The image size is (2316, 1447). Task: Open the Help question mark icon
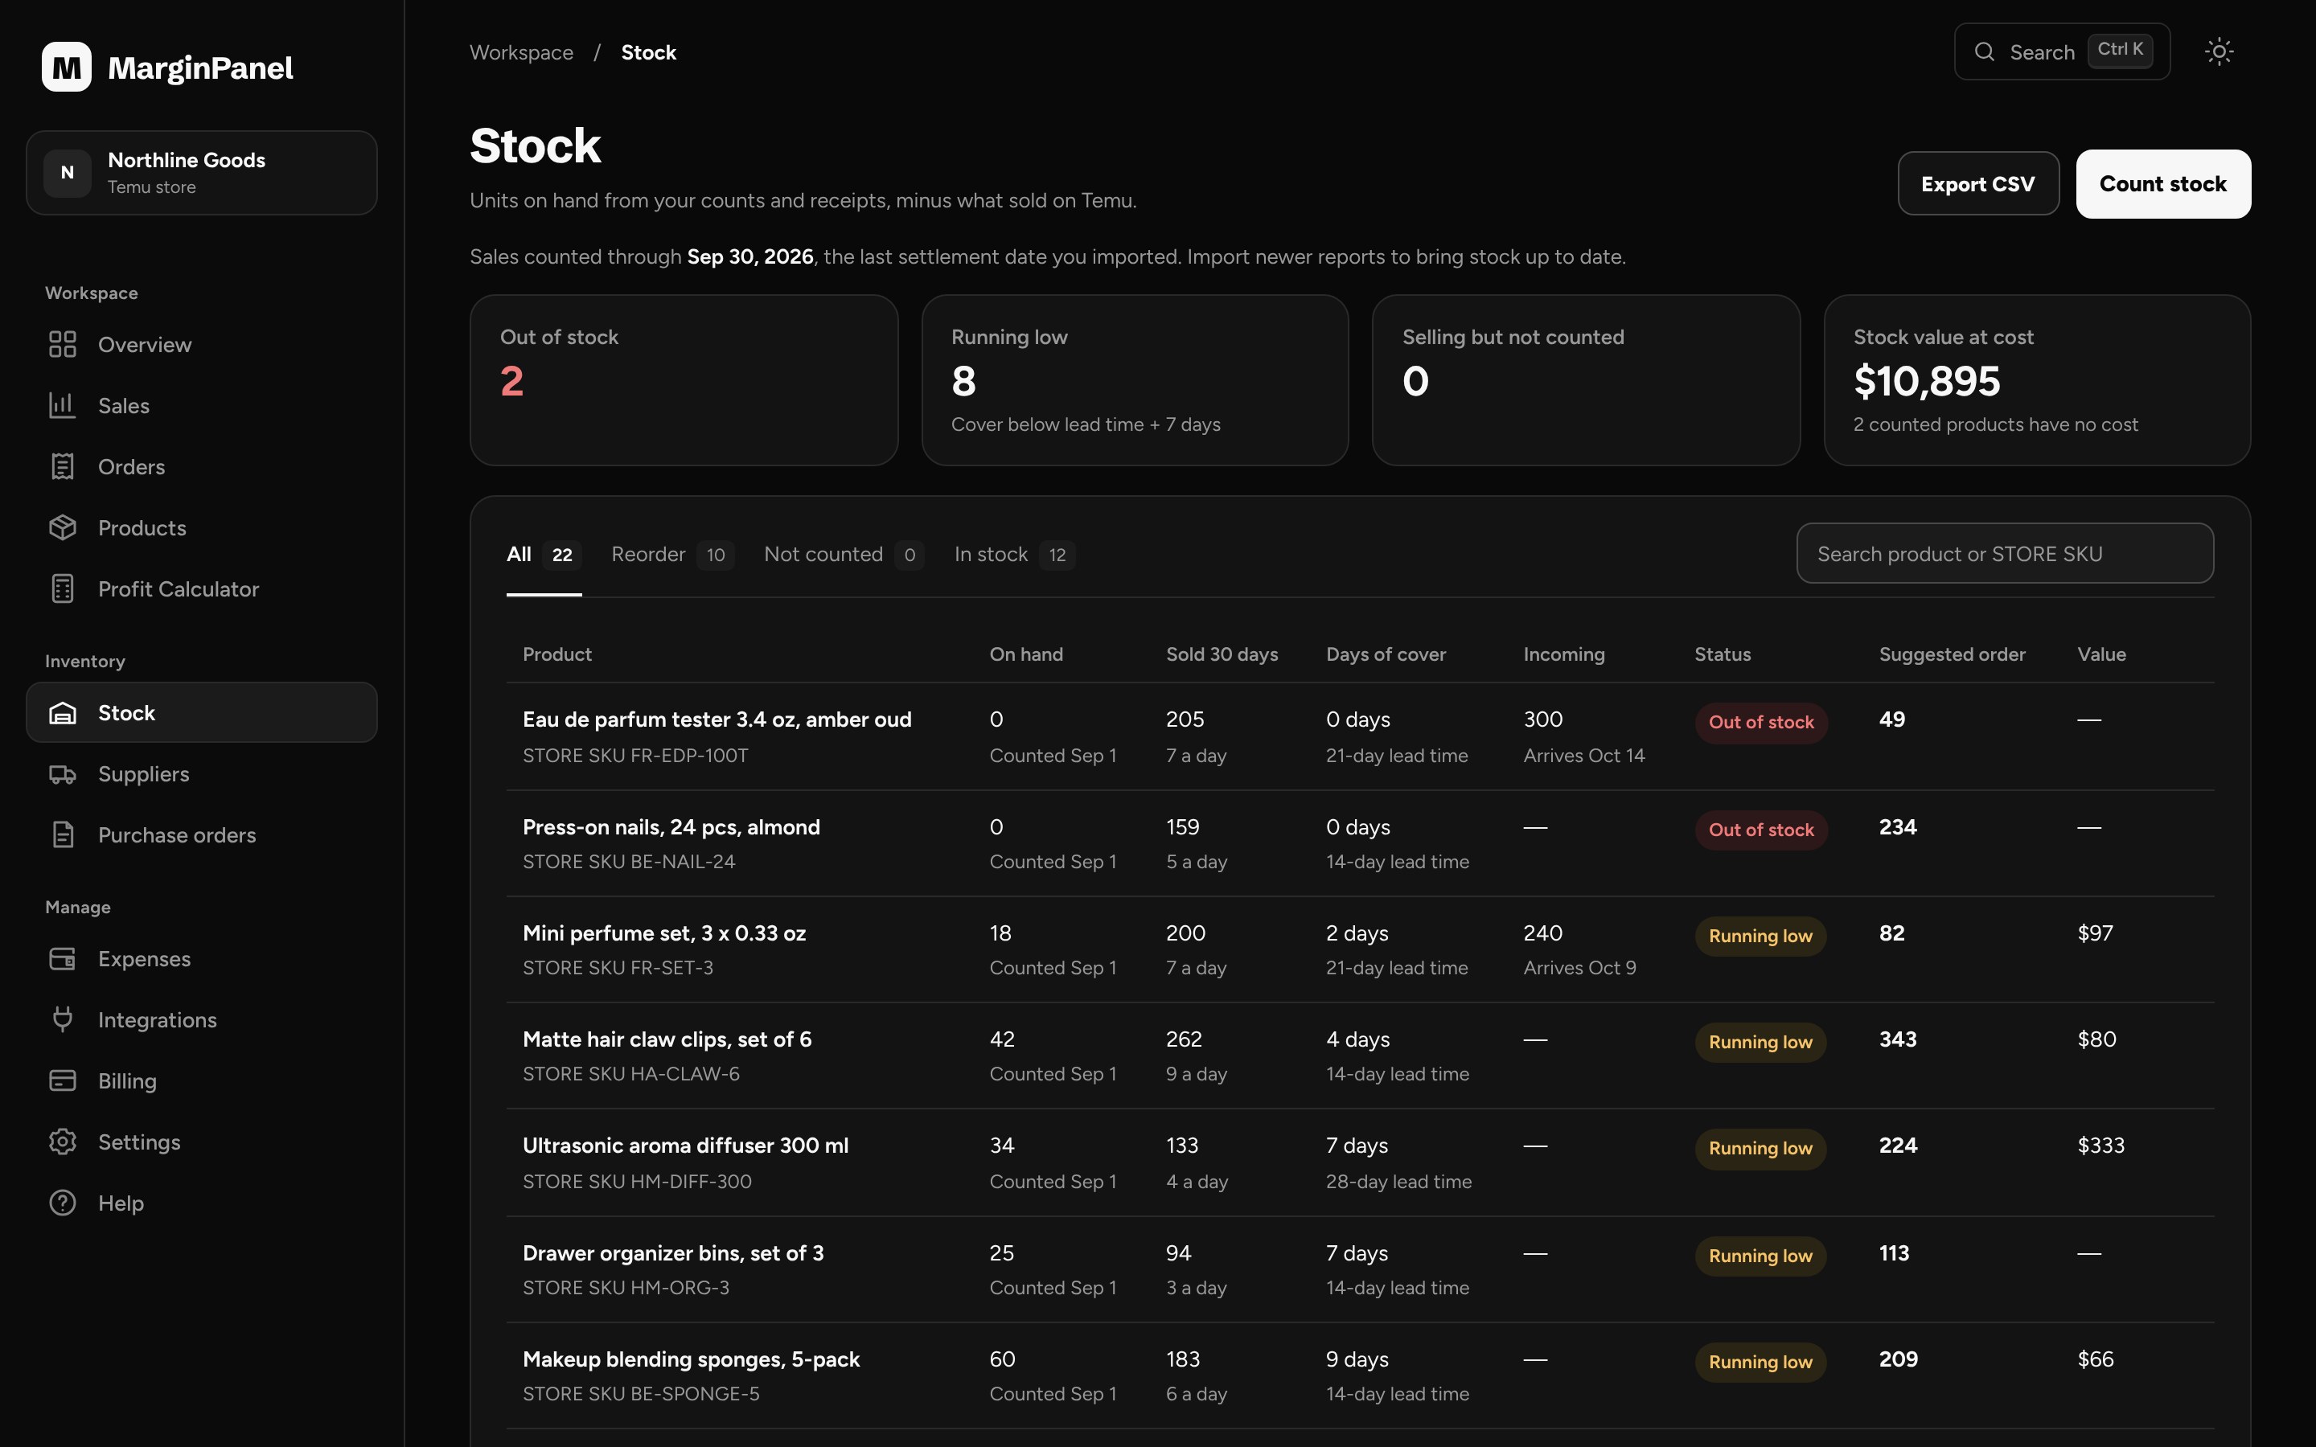62,1204
